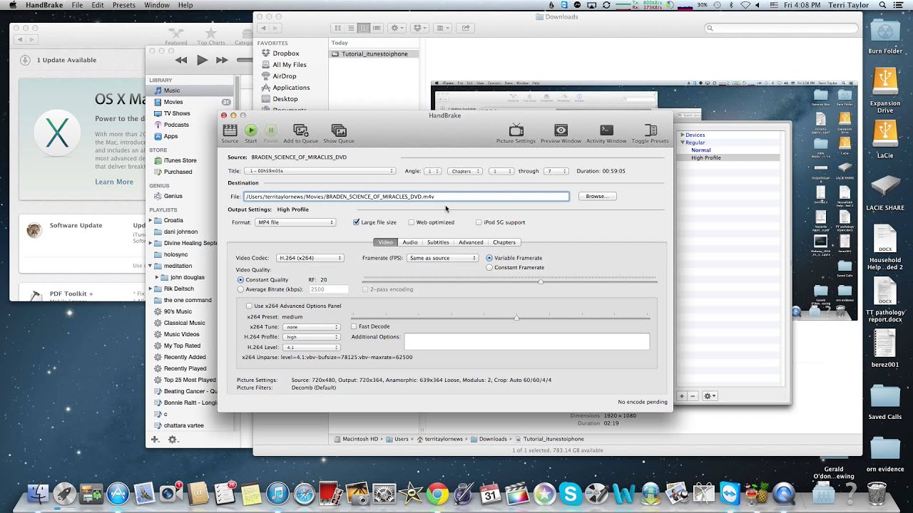Expand the Devices presets group
The image size is (913, 513).
683,135
